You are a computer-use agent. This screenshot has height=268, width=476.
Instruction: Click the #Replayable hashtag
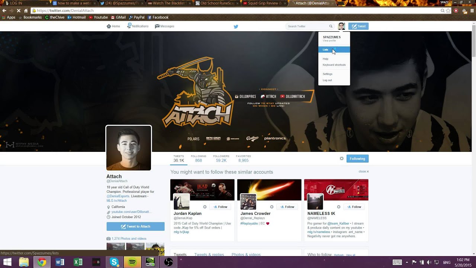click(249, 224)
